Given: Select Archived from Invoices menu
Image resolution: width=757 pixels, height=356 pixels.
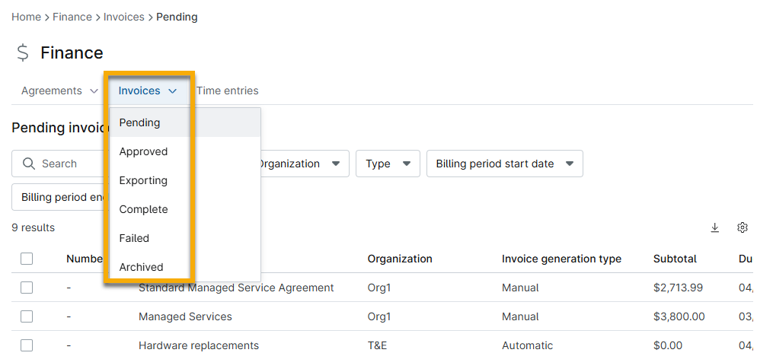Looking at the screenshot, I should [141, 267].
